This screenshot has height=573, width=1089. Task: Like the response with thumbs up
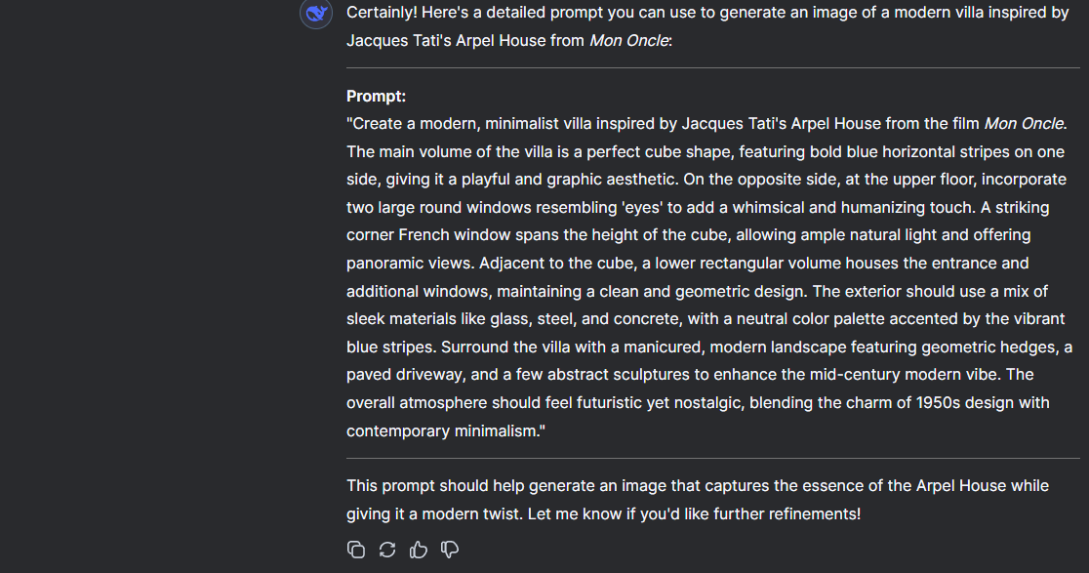(x=419, y=550)
